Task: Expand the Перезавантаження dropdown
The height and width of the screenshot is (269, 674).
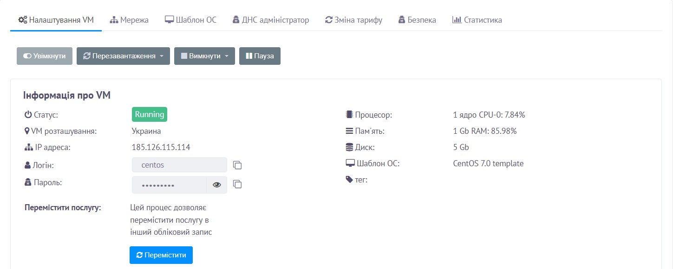Action: (x=123, y=56)
